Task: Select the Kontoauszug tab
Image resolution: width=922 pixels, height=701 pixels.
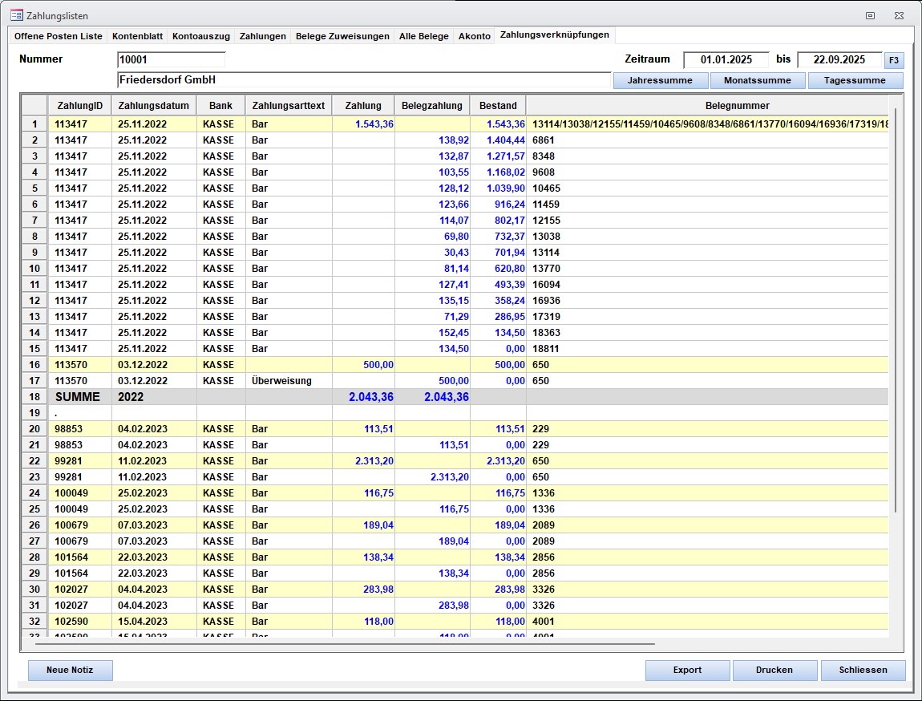Action: pos(201,36)
